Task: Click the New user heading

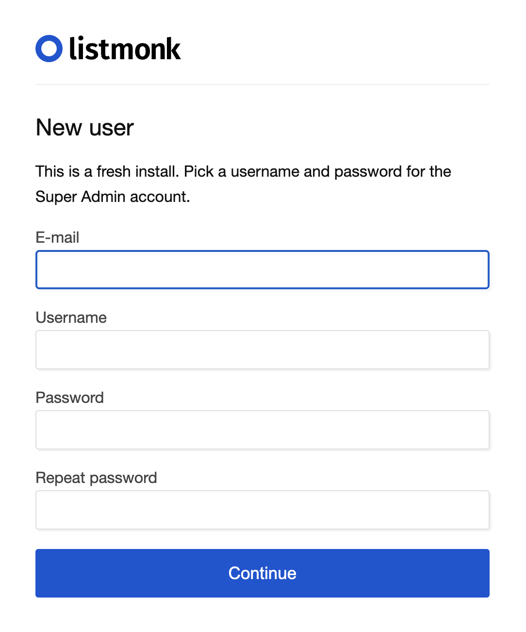Action: pos(84,128)
